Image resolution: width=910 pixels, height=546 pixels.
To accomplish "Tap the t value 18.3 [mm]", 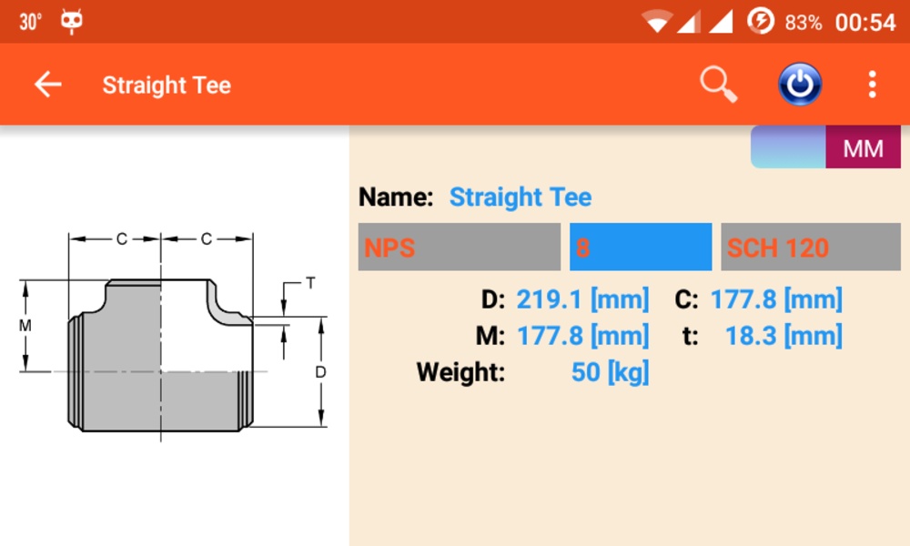I will 784,336.
